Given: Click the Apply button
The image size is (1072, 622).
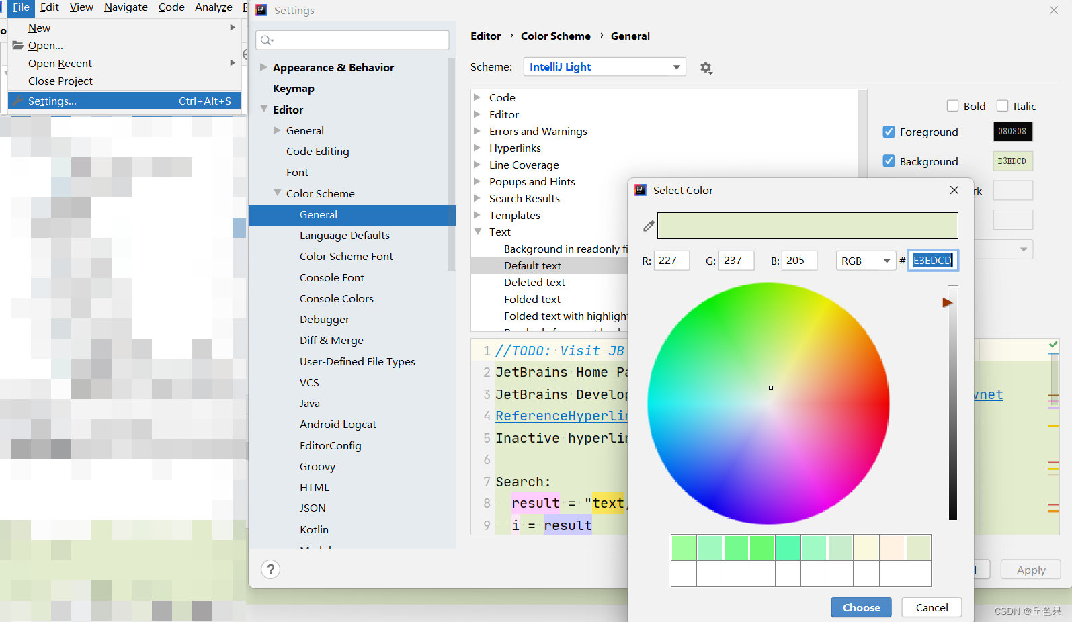Looking at the screenshot, I should pyautogui.click(x=1030, y=570).
